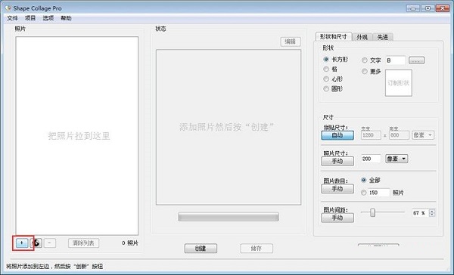Switch to the 外观 tab

[362, 37]
